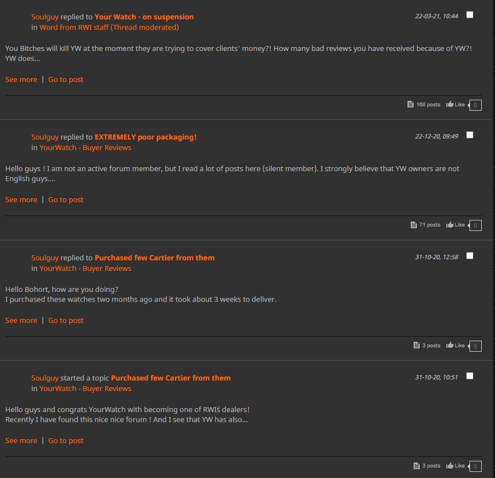
Task: Check the box next to 22-03-21, 10:44
Action: 470,15
